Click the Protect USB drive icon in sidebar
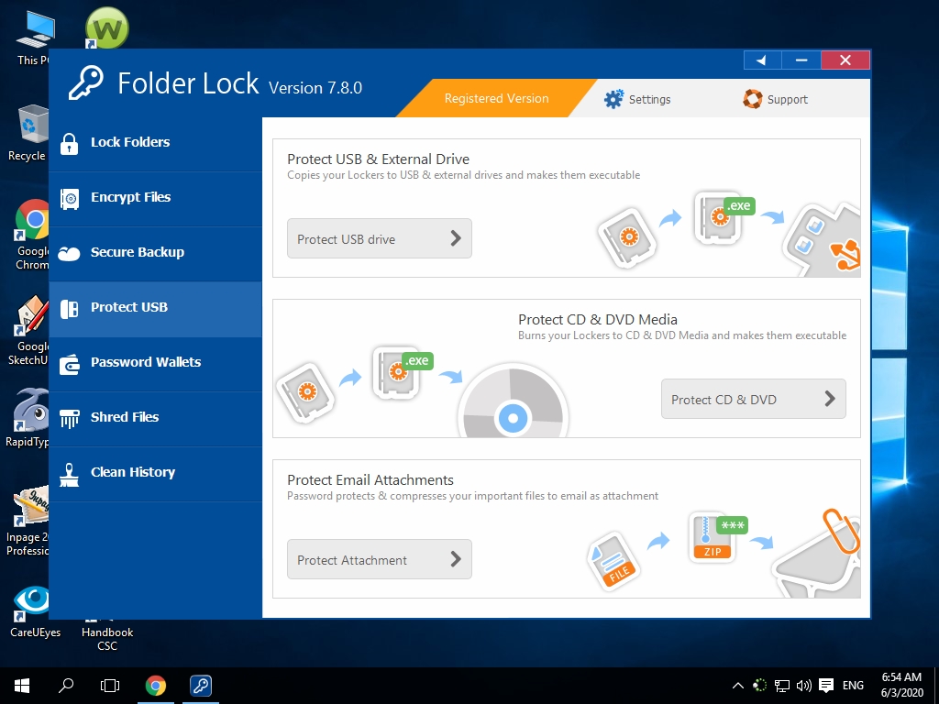The height and width of the screenshot is (704, 939). coord(70,308)
